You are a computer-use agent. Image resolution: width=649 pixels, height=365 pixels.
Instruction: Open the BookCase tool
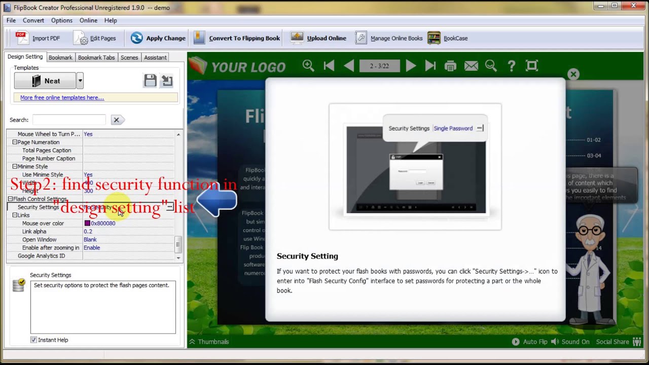448,38
